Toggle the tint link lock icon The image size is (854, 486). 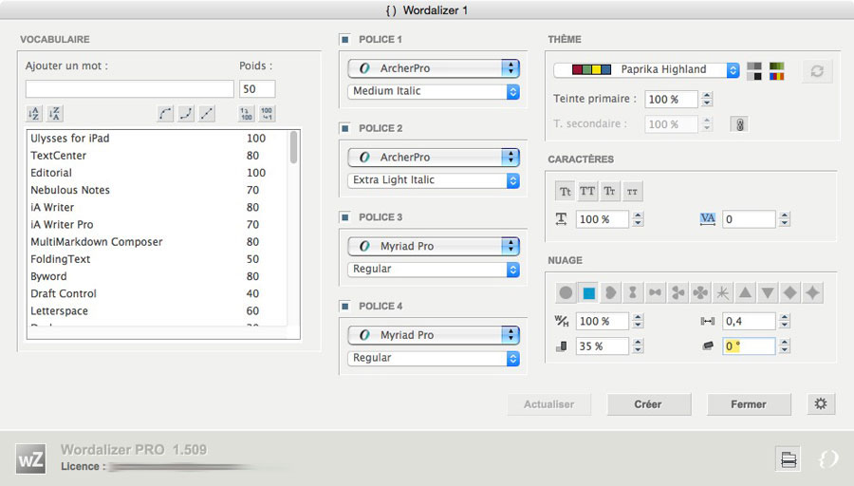click(739, 124)
